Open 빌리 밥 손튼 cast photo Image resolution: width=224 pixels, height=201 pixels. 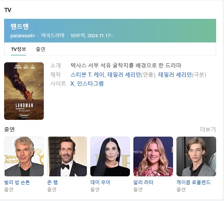tap(24, 156)
